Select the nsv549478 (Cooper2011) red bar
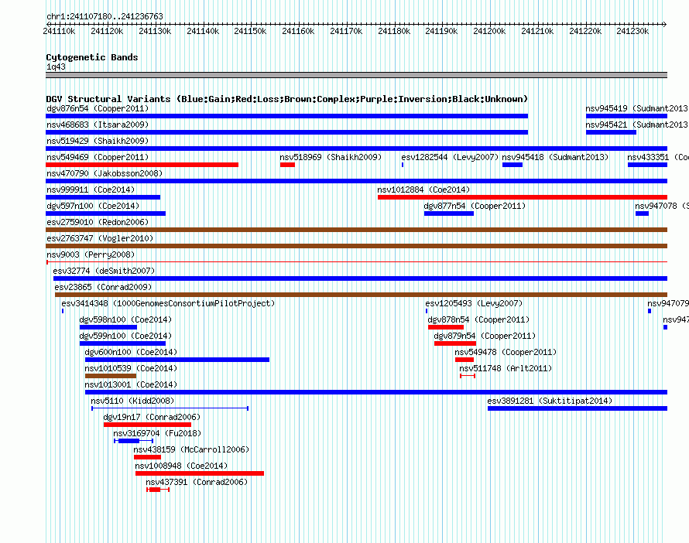The width and height of the screenshot is (689, 543). point(464,360)
